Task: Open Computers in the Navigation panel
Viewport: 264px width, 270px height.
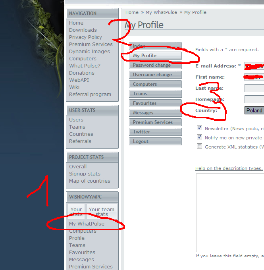Action: tap(83, 59)
